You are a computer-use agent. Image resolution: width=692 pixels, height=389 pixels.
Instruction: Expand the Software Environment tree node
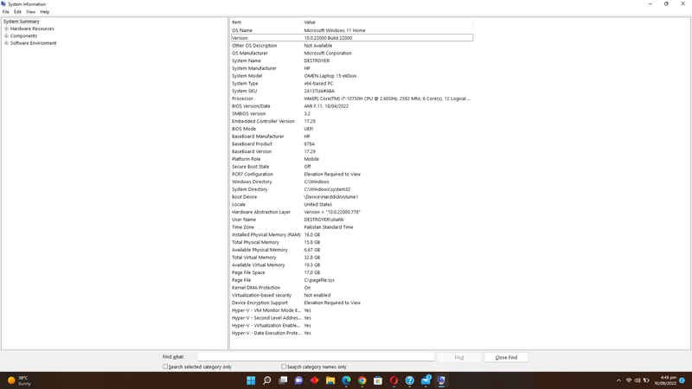[6, 43]
